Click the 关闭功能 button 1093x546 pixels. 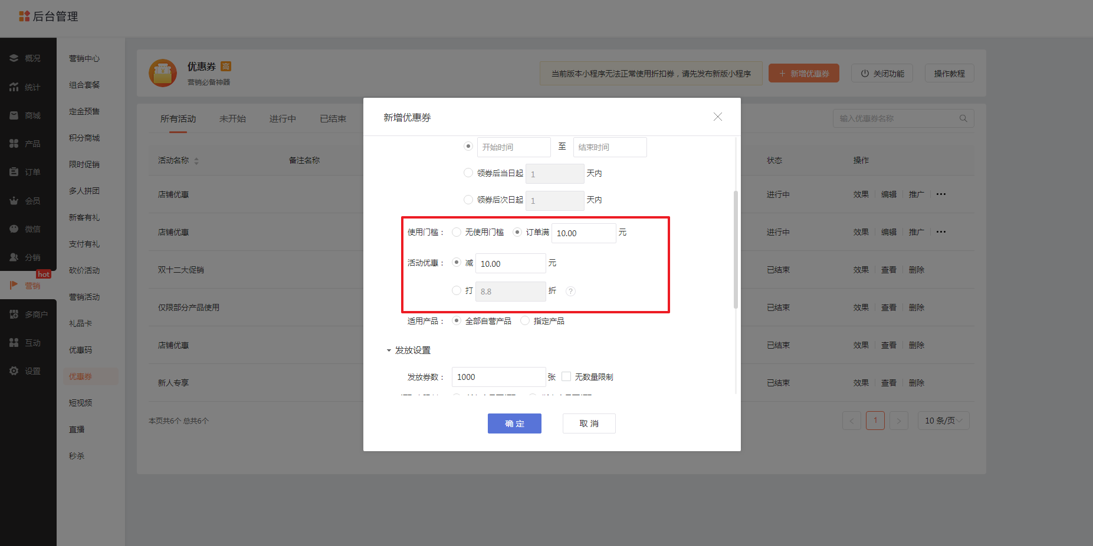point(882,73)
